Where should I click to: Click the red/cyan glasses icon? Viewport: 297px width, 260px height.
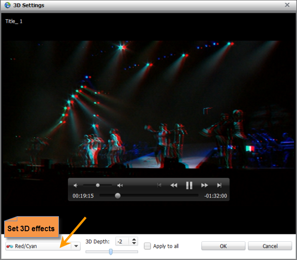(10, 246)
